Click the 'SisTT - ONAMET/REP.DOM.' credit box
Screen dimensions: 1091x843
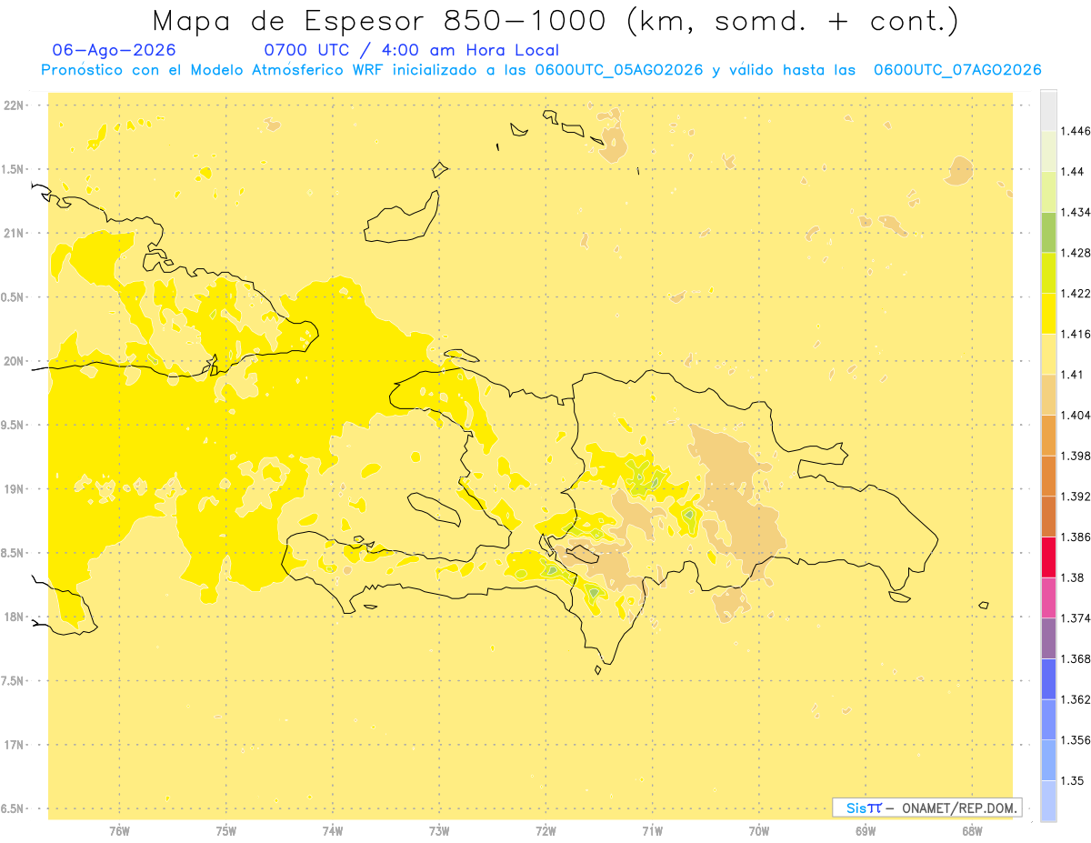pyautogui.click(x=927, y=808)
